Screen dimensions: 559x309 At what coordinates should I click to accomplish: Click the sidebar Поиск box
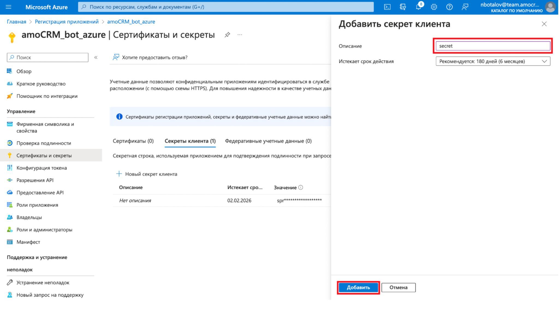pyautogui.click(x=47, y=57)
